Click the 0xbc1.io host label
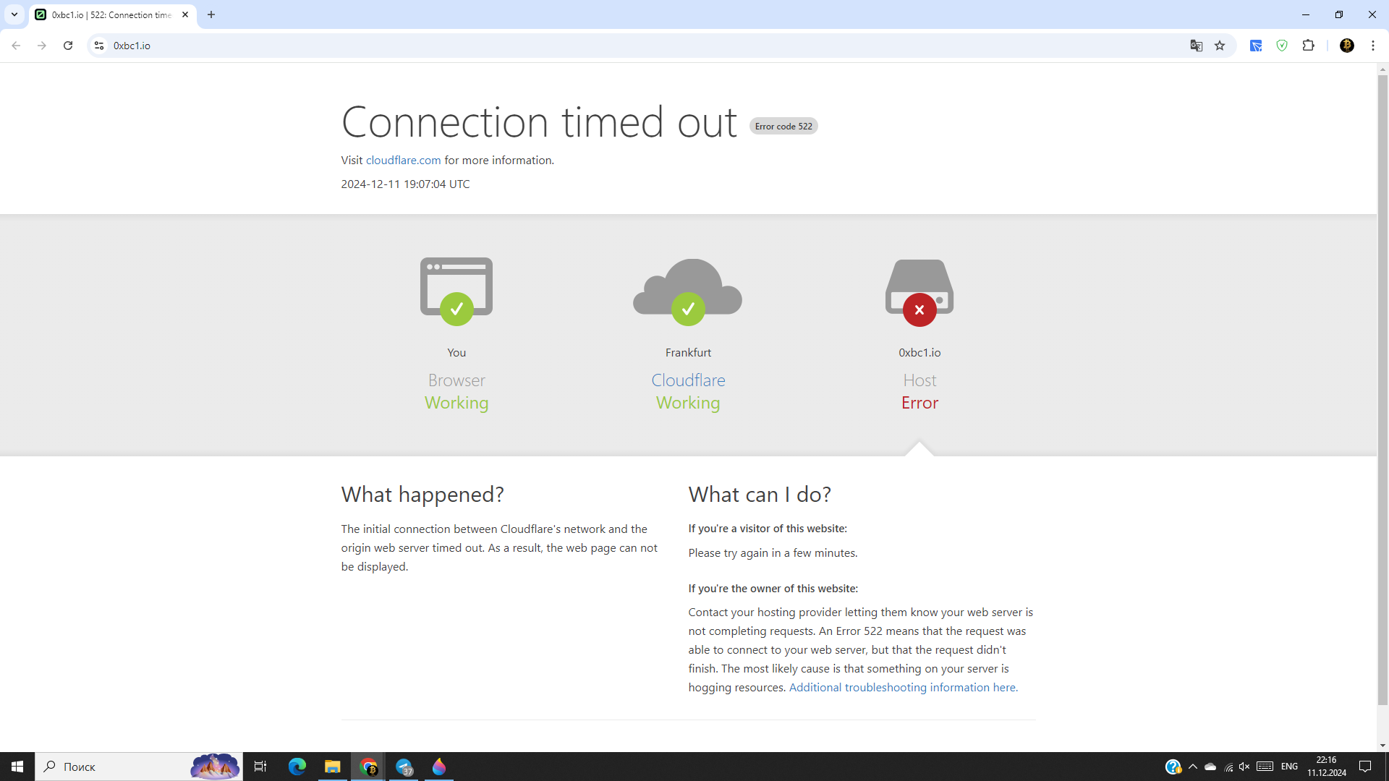 tap(919, 352)
